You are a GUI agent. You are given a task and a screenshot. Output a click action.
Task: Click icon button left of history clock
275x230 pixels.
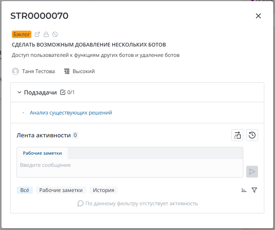pyautogui.click(x=237, y=135)
